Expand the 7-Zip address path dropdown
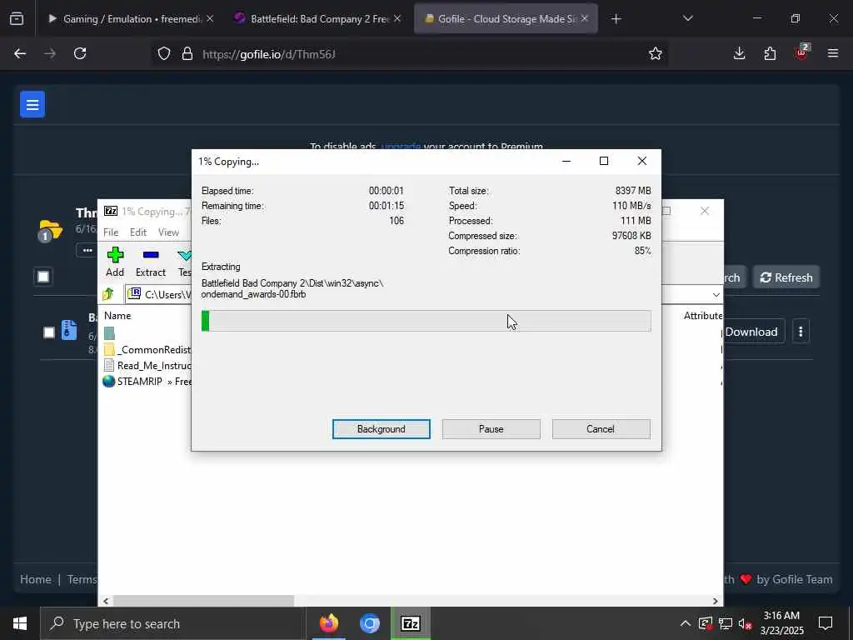 click(x=716, y=294)
